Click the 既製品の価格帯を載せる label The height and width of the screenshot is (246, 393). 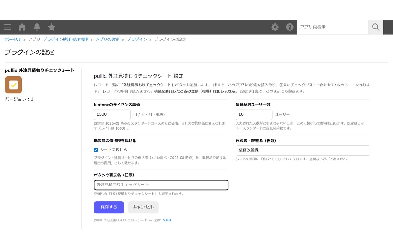(x=115, y=141)
